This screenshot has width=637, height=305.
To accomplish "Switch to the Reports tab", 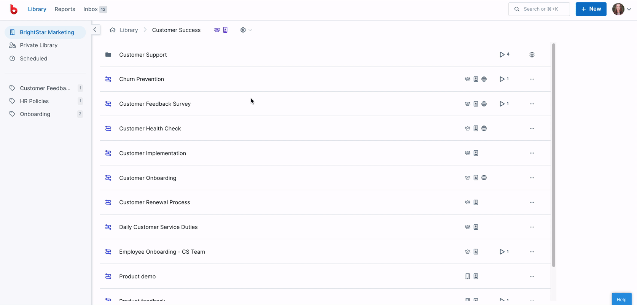I will (65, 9).
